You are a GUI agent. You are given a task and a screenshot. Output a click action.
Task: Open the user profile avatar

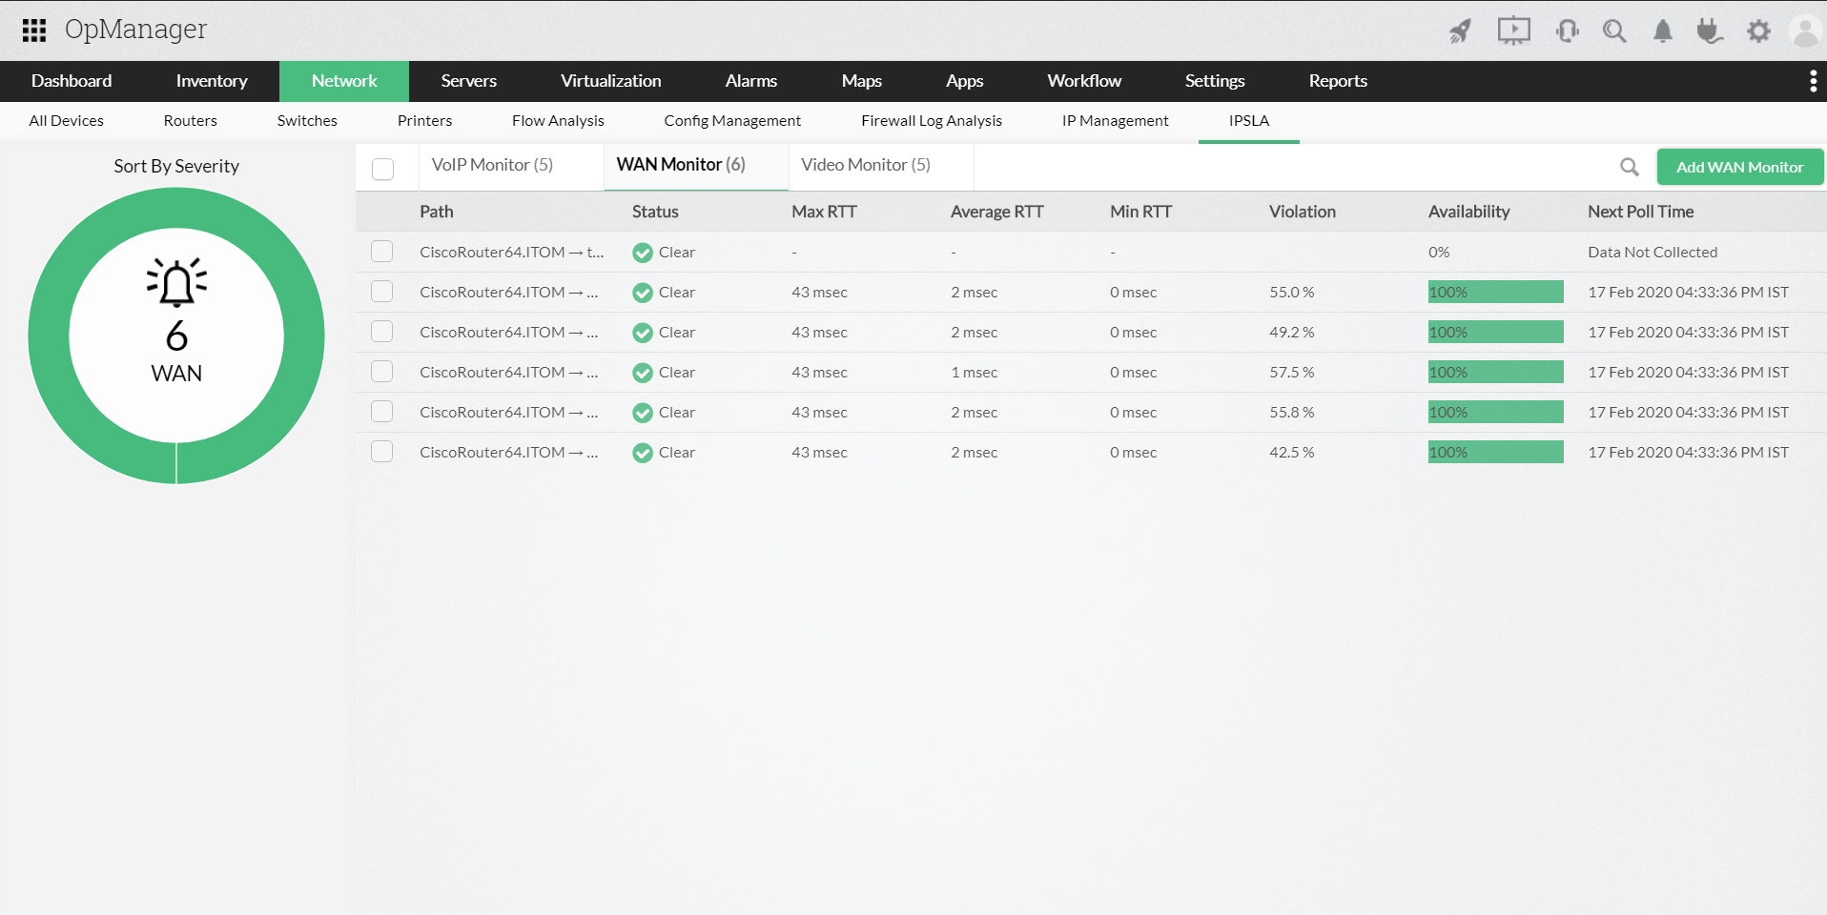point(1805,31)
